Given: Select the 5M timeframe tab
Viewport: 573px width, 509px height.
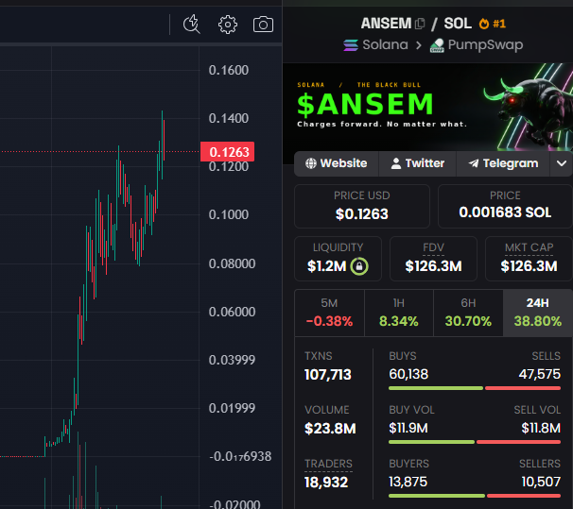Looking at the screenshot, I should coord(329,313).
